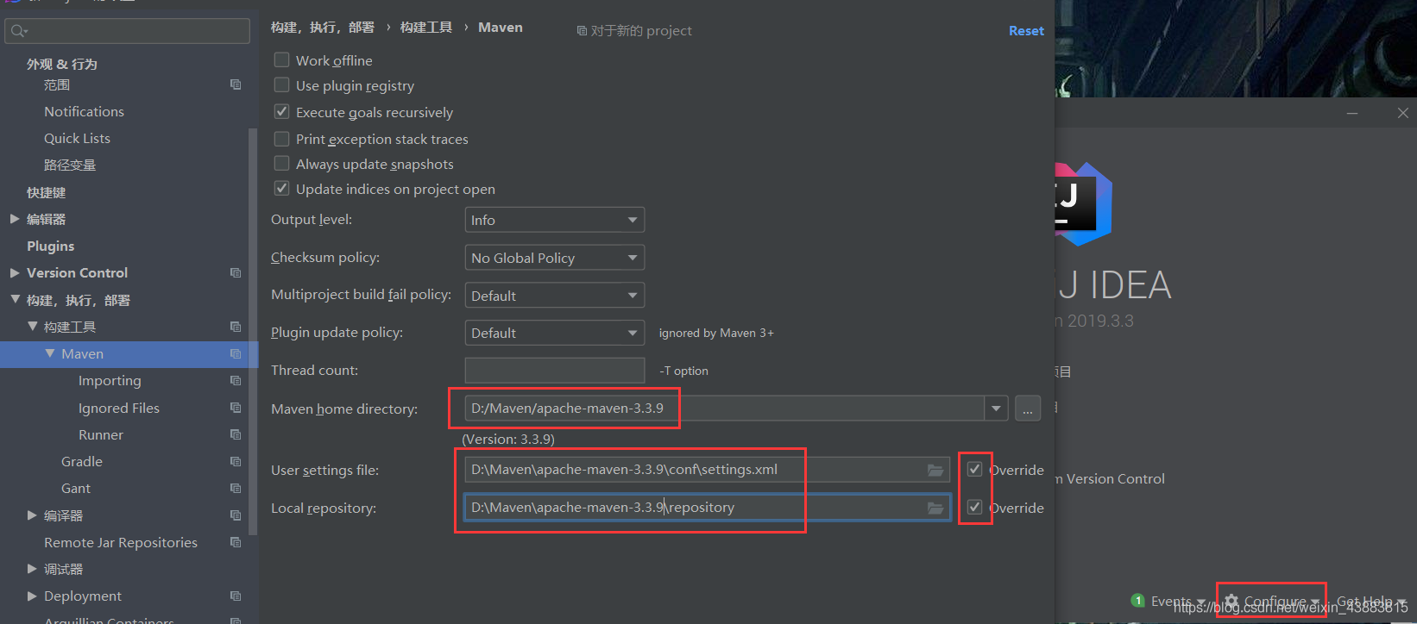Toggle Update indices on project open
This screenshot has height=624, width=1417.
tap(281, 189)
